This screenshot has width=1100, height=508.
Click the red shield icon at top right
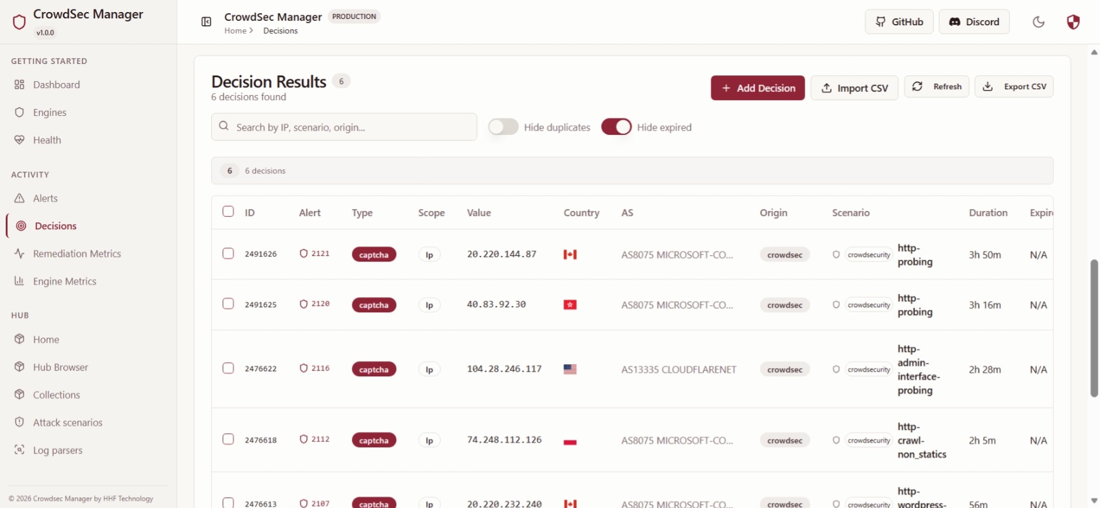pyautogui.click(x=1073, y=22)
